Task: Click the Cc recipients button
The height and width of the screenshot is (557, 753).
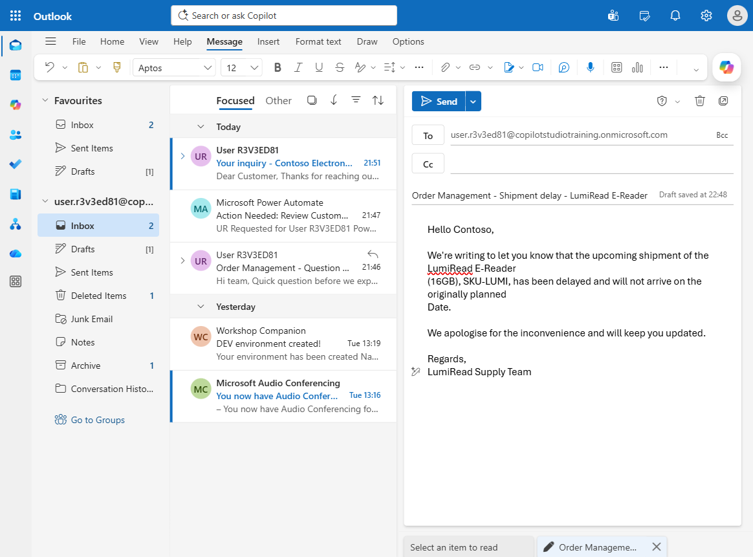Action: point(428,164)
